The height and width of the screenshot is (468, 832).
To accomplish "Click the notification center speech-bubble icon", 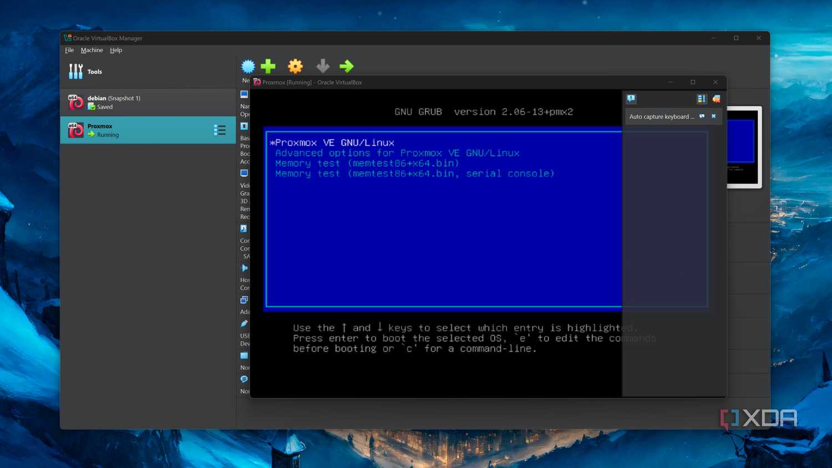I will (631, 99).
